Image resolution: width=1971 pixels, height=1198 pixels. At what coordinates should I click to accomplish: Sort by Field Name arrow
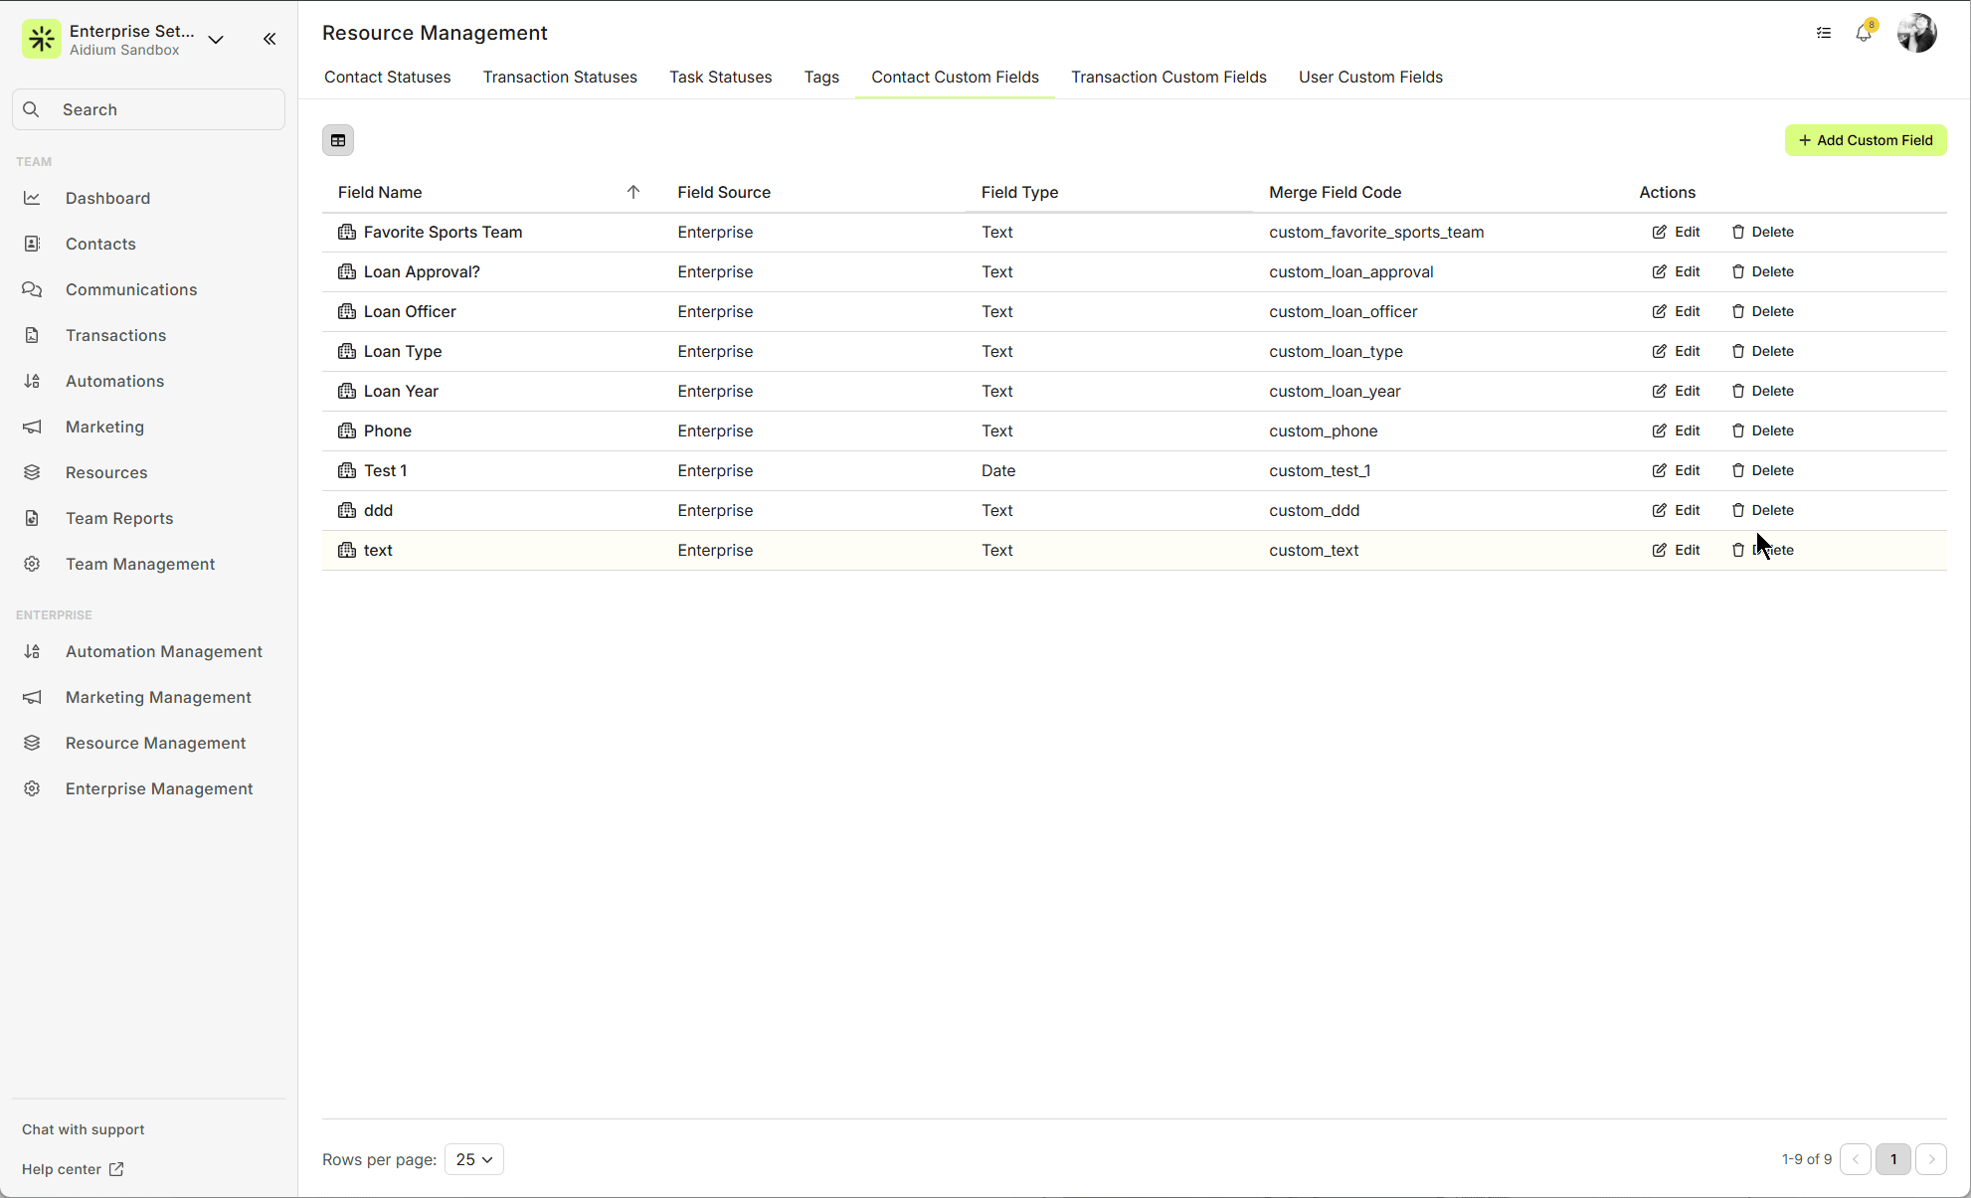(x=633, y=192)
